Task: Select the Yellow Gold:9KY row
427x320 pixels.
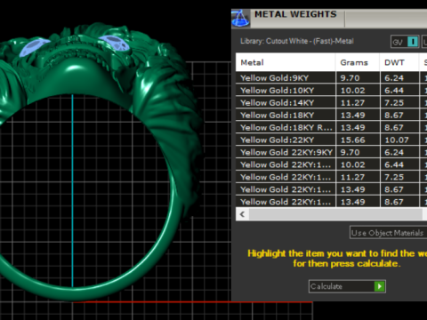Action: tap(331, 78)
